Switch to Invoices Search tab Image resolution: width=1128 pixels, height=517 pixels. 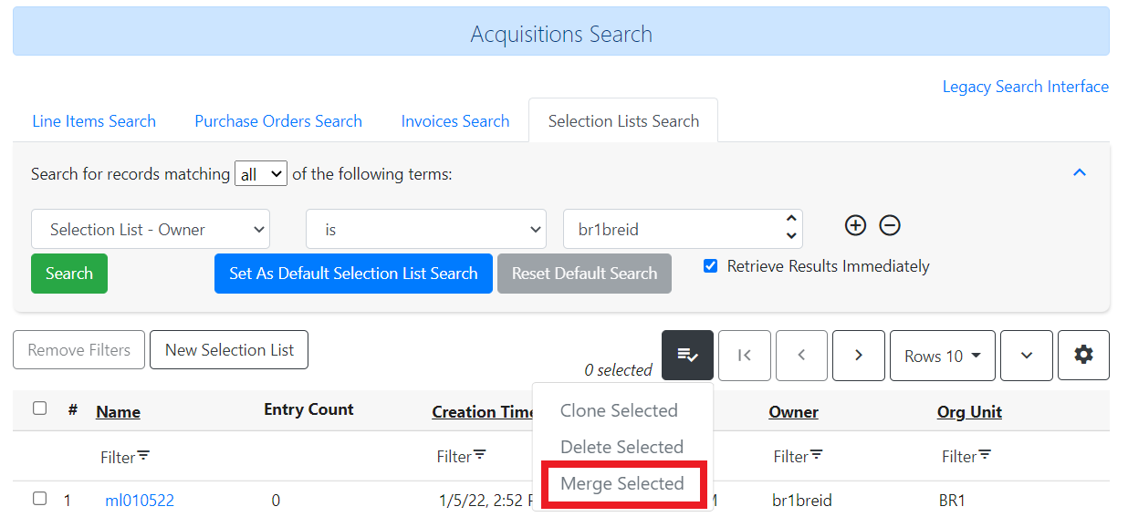click(455, 121)
